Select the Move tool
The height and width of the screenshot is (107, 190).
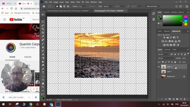click(x=43, y=15)
